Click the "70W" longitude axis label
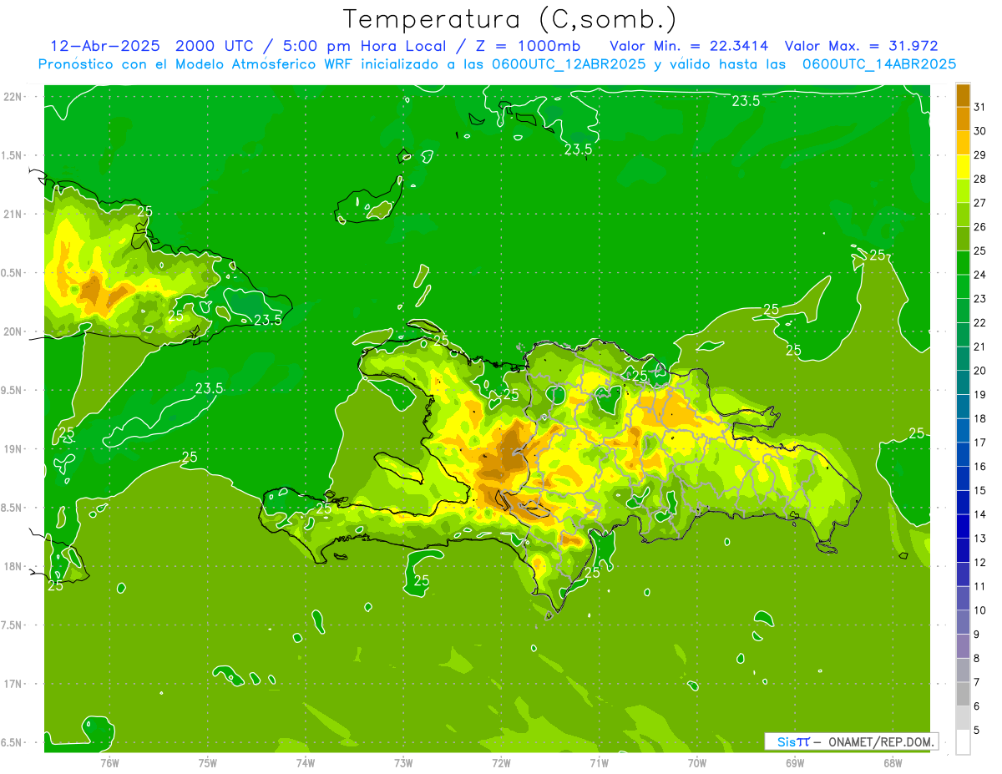Screen dimensions: 1002x774 696,763
